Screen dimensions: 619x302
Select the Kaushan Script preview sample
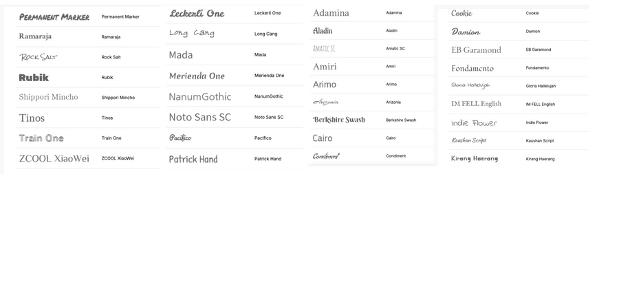click(x=469, y=140)
